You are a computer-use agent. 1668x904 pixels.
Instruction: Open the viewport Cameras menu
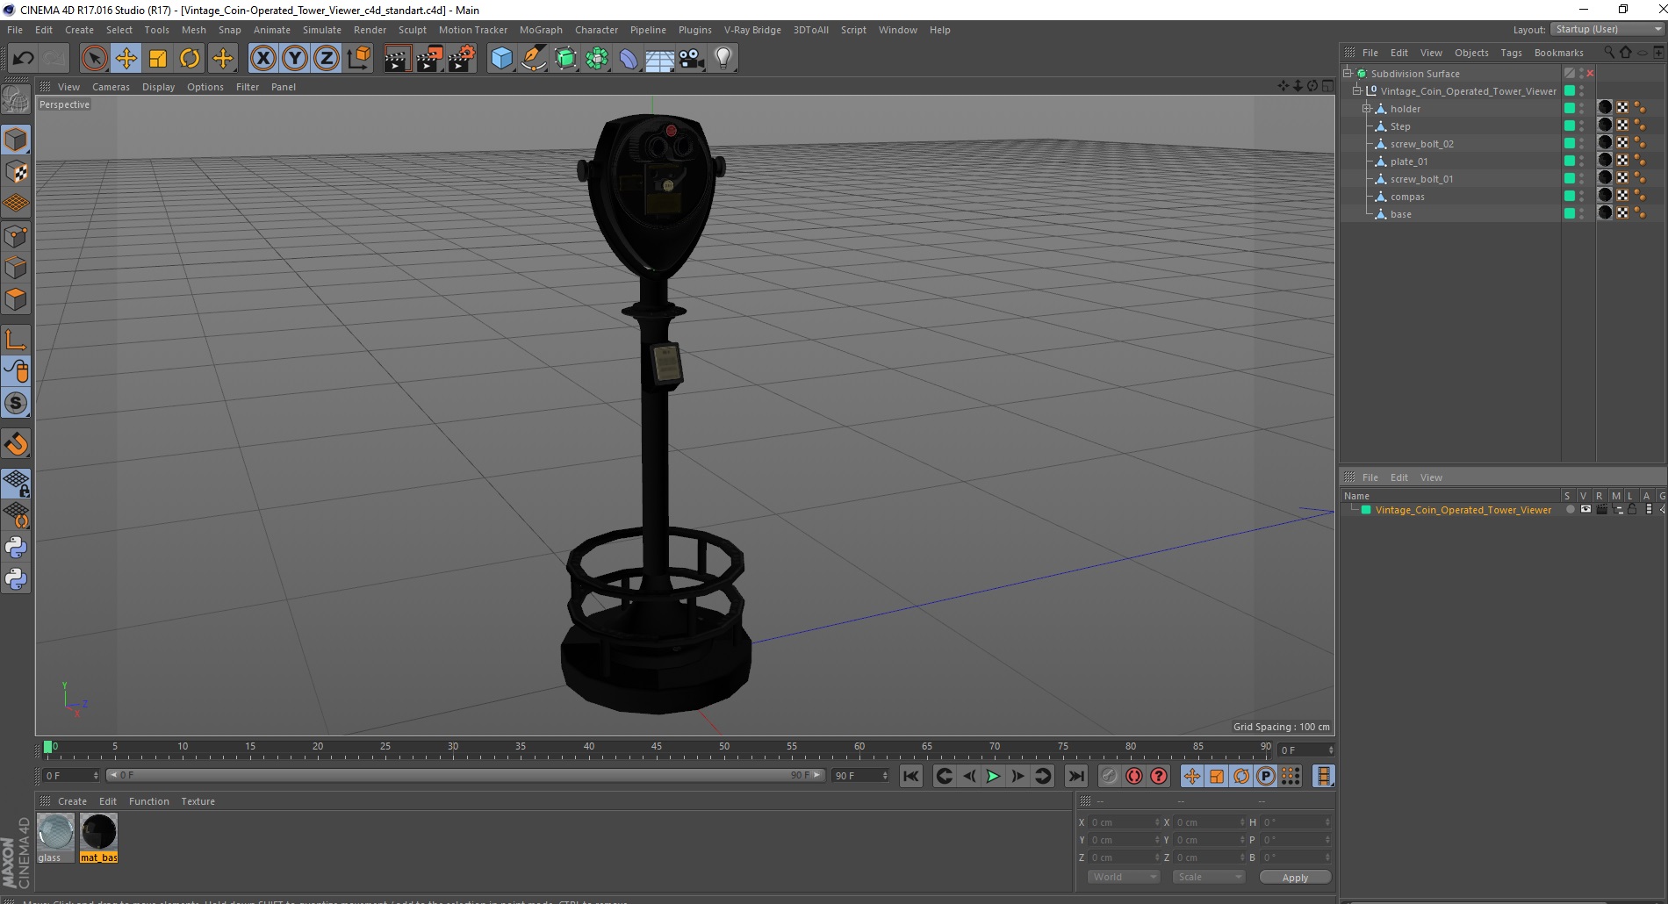pos(111,87)
